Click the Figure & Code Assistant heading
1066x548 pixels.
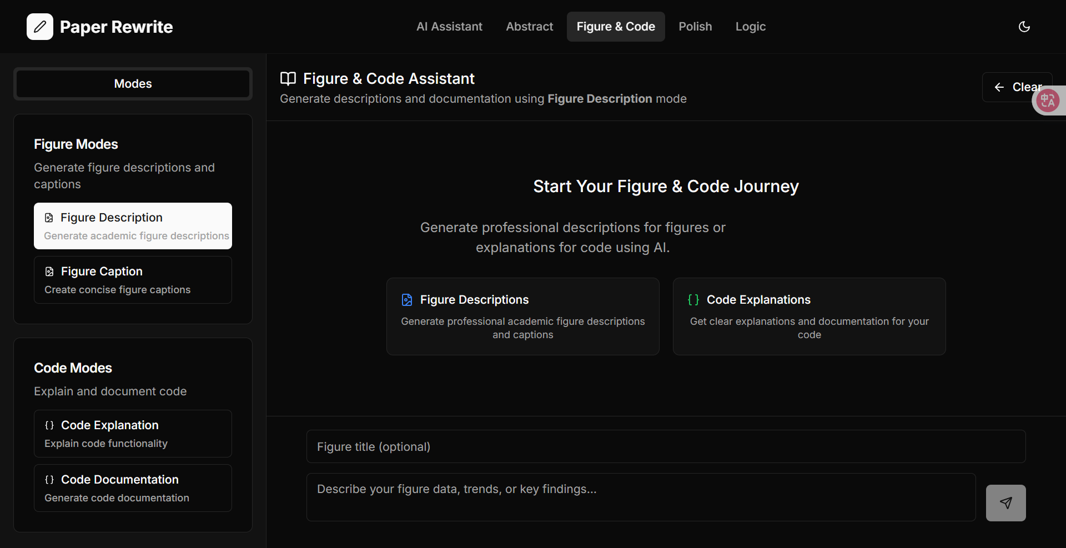[389, 79]
